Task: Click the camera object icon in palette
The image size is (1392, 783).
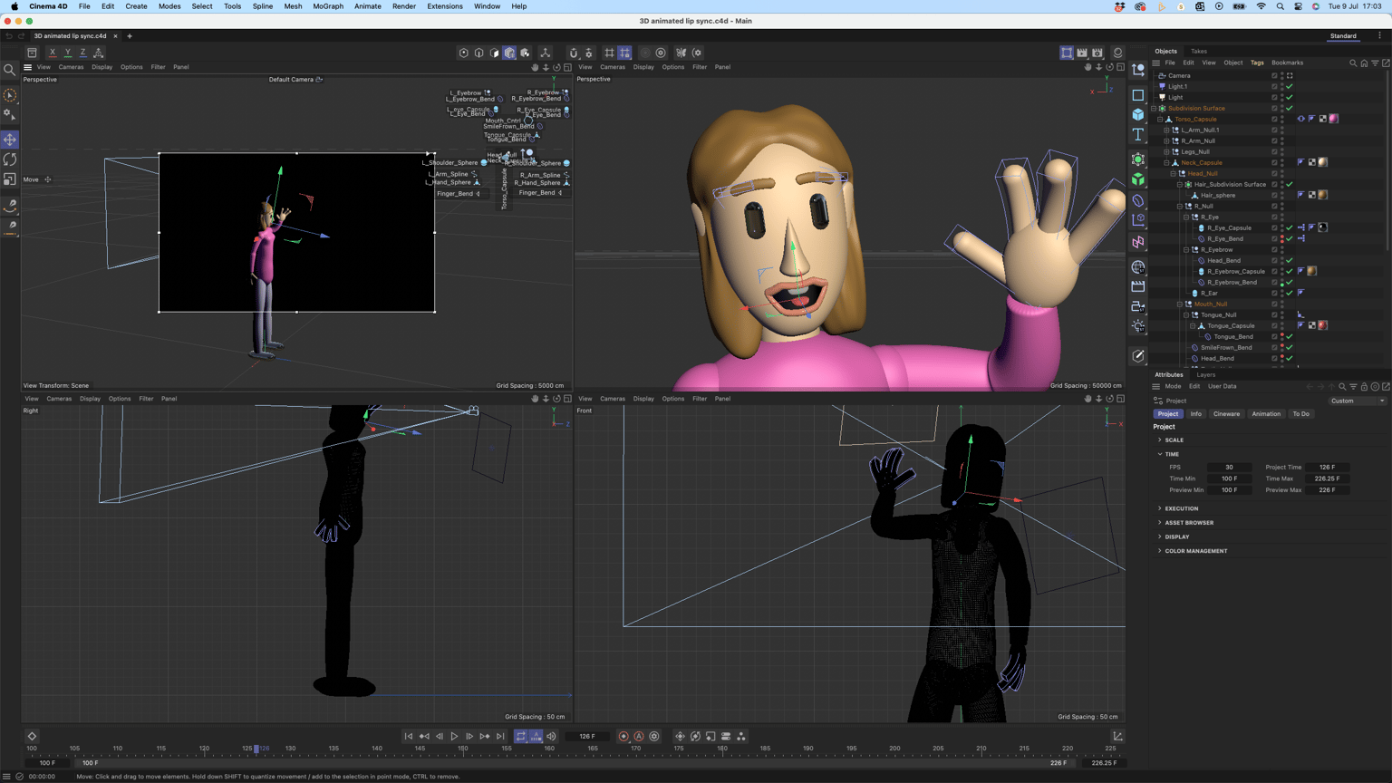Action: point(1138,306)
